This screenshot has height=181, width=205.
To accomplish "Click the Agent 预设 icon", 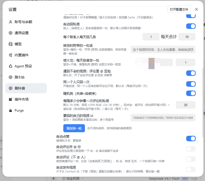I will tap(11, 66).
